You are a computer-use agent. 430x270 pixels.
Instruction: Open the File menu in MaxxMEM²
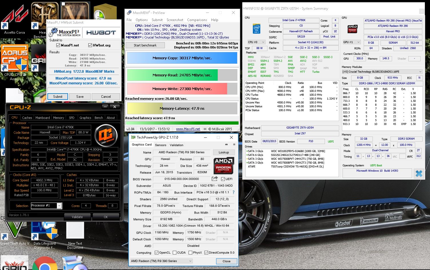(x=129, y=20)
